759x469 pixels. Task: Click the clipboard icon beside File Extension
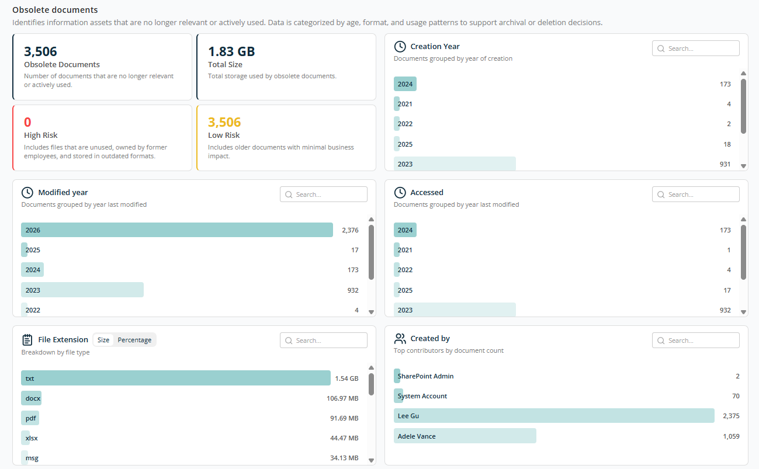pos(27,340)
